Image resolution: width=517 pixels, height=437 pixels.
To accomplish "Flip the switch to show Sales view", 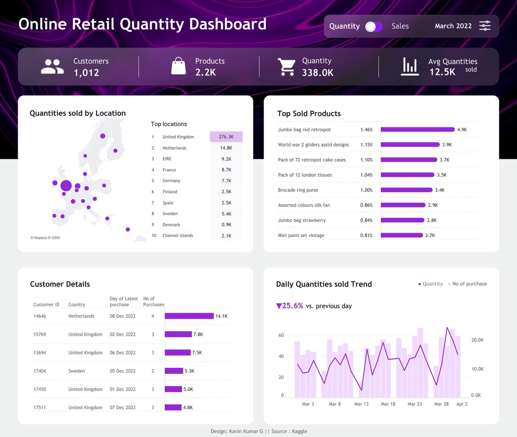I will [x=374, y=26].
